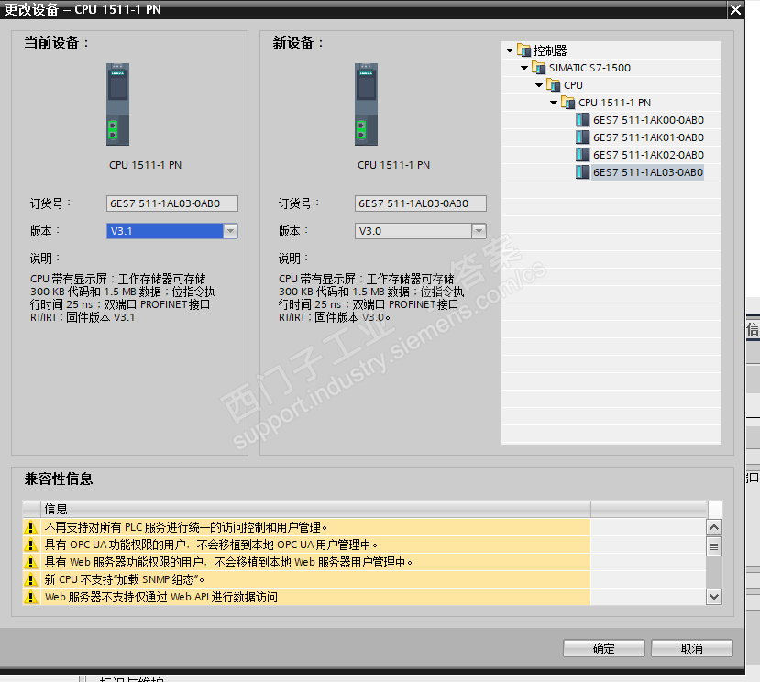Click the module icon beside 6ES7 511-1AK02-0AB0
Screen dimensions: 760x682
(x=582, y=155)
